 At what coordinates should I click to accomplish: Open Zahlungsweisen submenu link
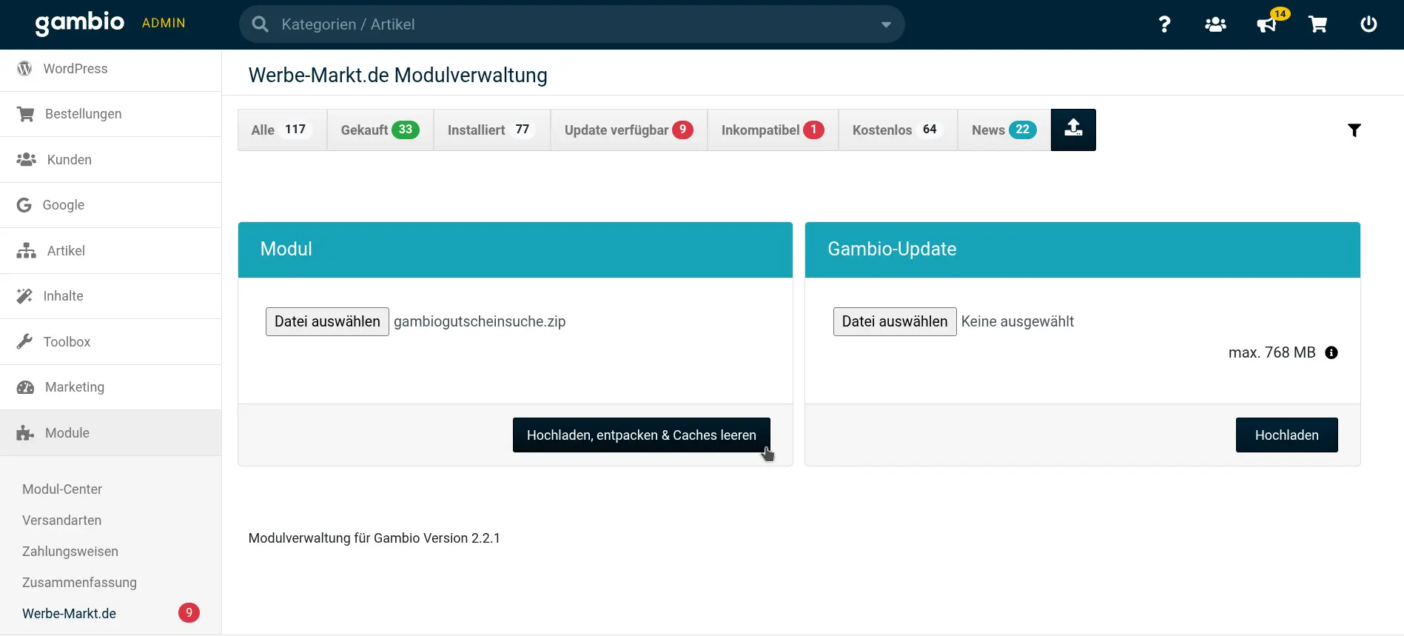click(70, 552)
